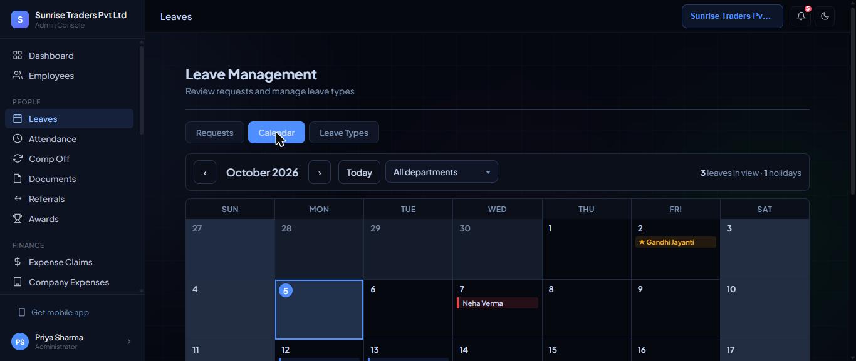Click the PS user avatar
The width and height of the screenshot is (856, 361).
tap(20, 342)
